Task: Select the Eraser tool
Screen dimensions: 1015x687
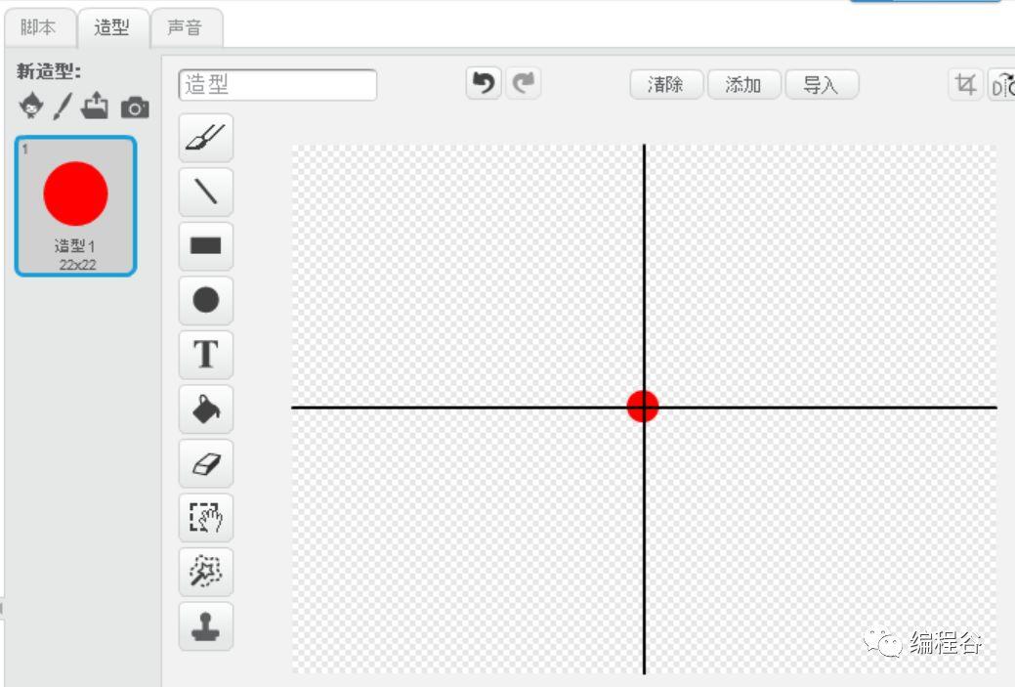Action: point(205,463)
